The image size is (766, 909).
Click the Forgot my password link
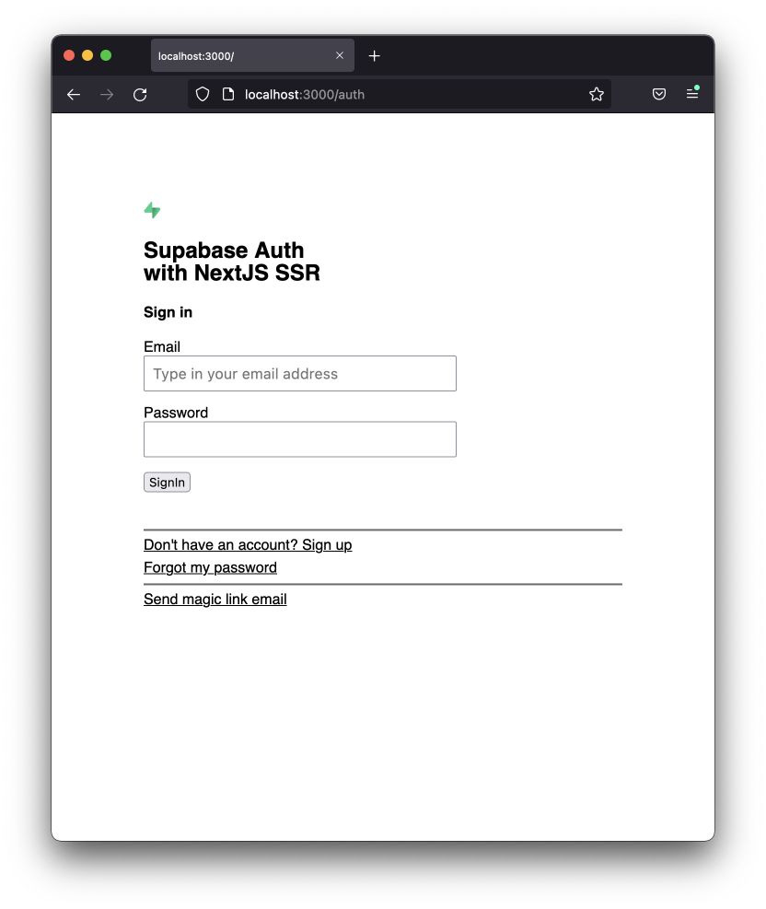[210, 567]
